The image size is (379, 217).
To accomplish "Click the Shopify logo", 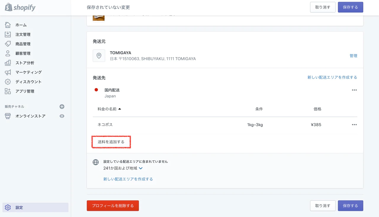I will coord(20,7).
